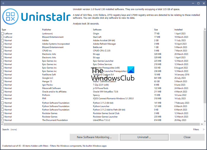Viewport: 207px width, 150px height.
Task: Check the Oracle VM VirtualBox checkbox
Action: [2, 92]
